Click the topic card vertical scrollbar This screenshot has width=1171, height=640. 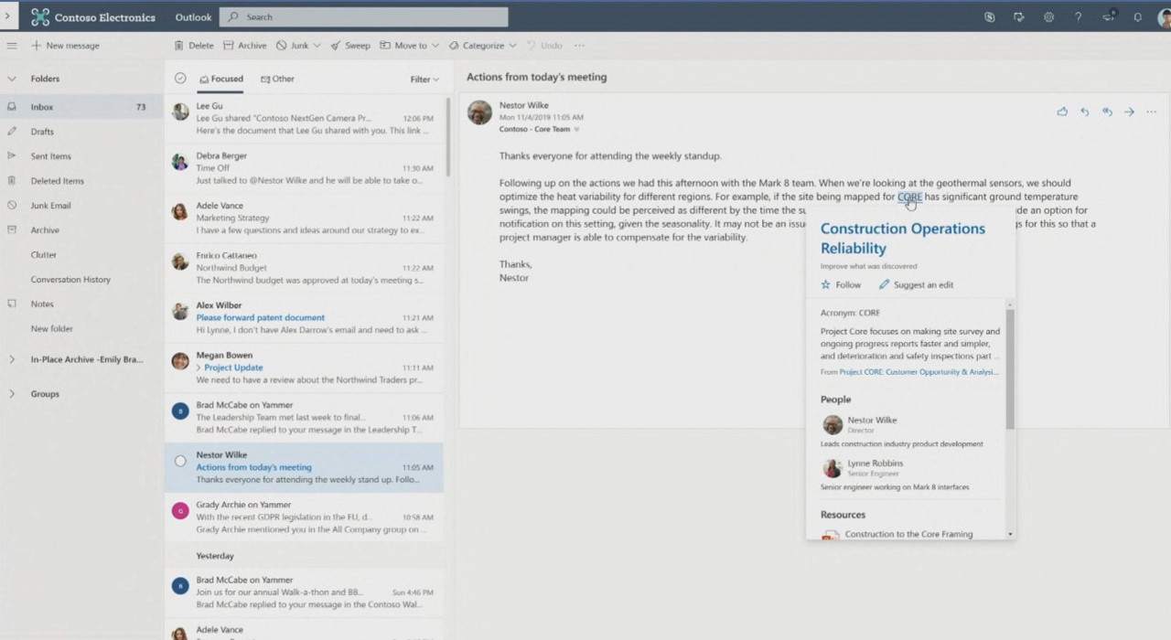(x=1010, y=369)
